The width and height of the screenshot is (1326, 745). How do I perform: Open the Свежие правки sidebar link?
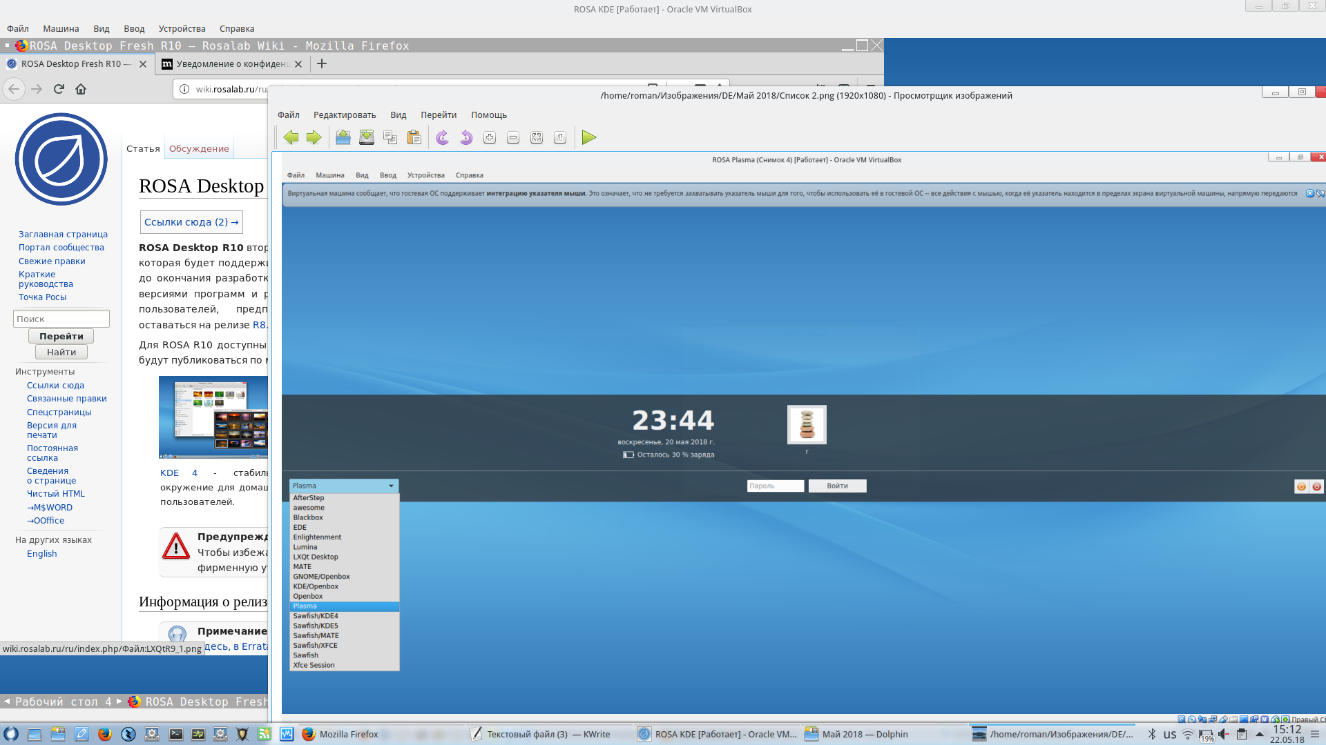point(52,261)
